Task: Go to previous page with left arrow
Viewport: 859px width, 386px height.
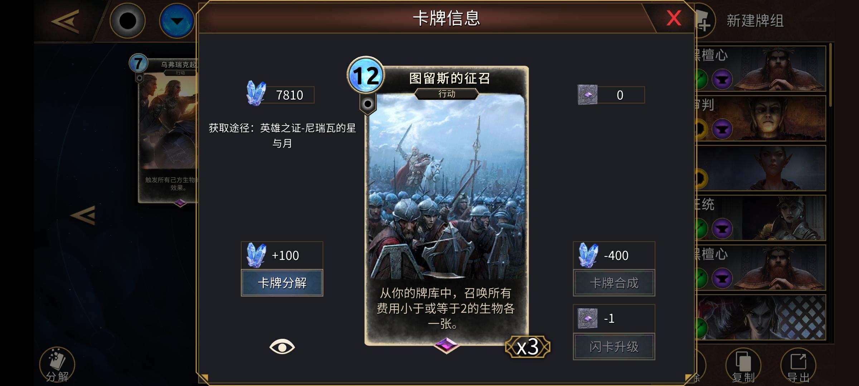Action: pos(83,215)
